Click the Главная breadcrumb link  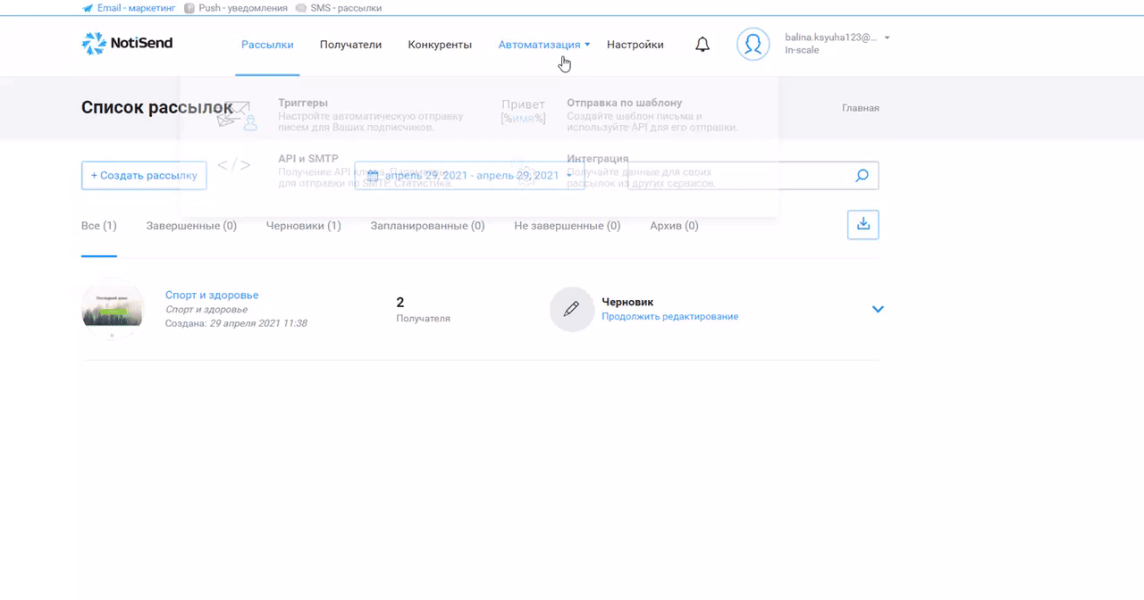coord(861,108)
